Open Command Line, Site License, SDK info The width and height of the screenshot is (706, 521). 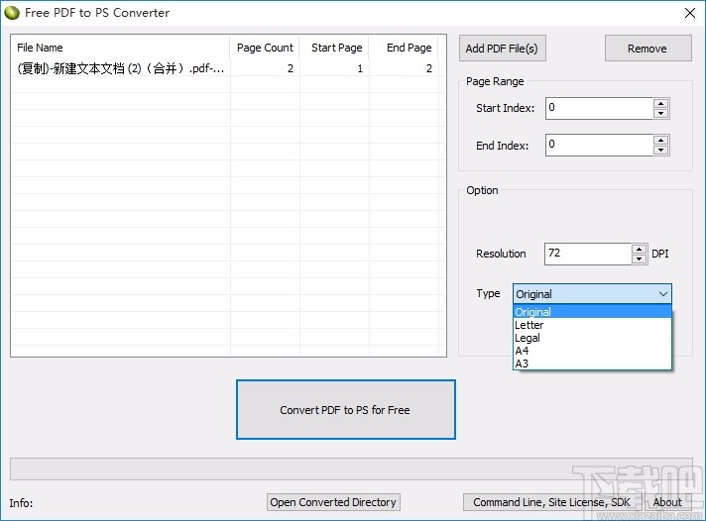[552, 502]
